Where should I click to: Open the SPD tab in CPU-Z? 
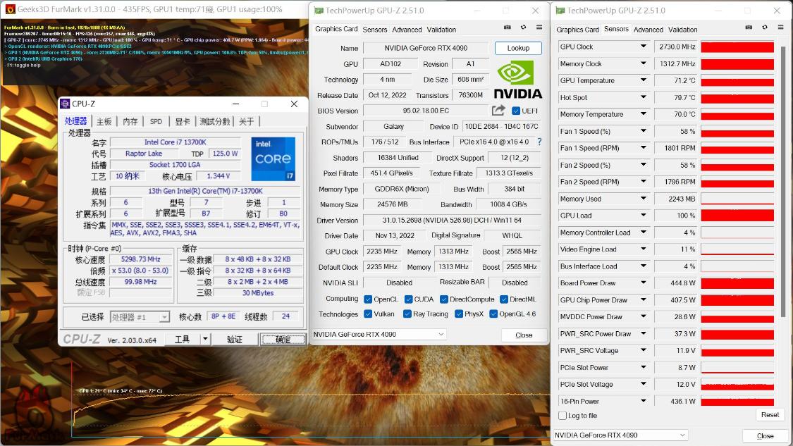pos(156,120)
